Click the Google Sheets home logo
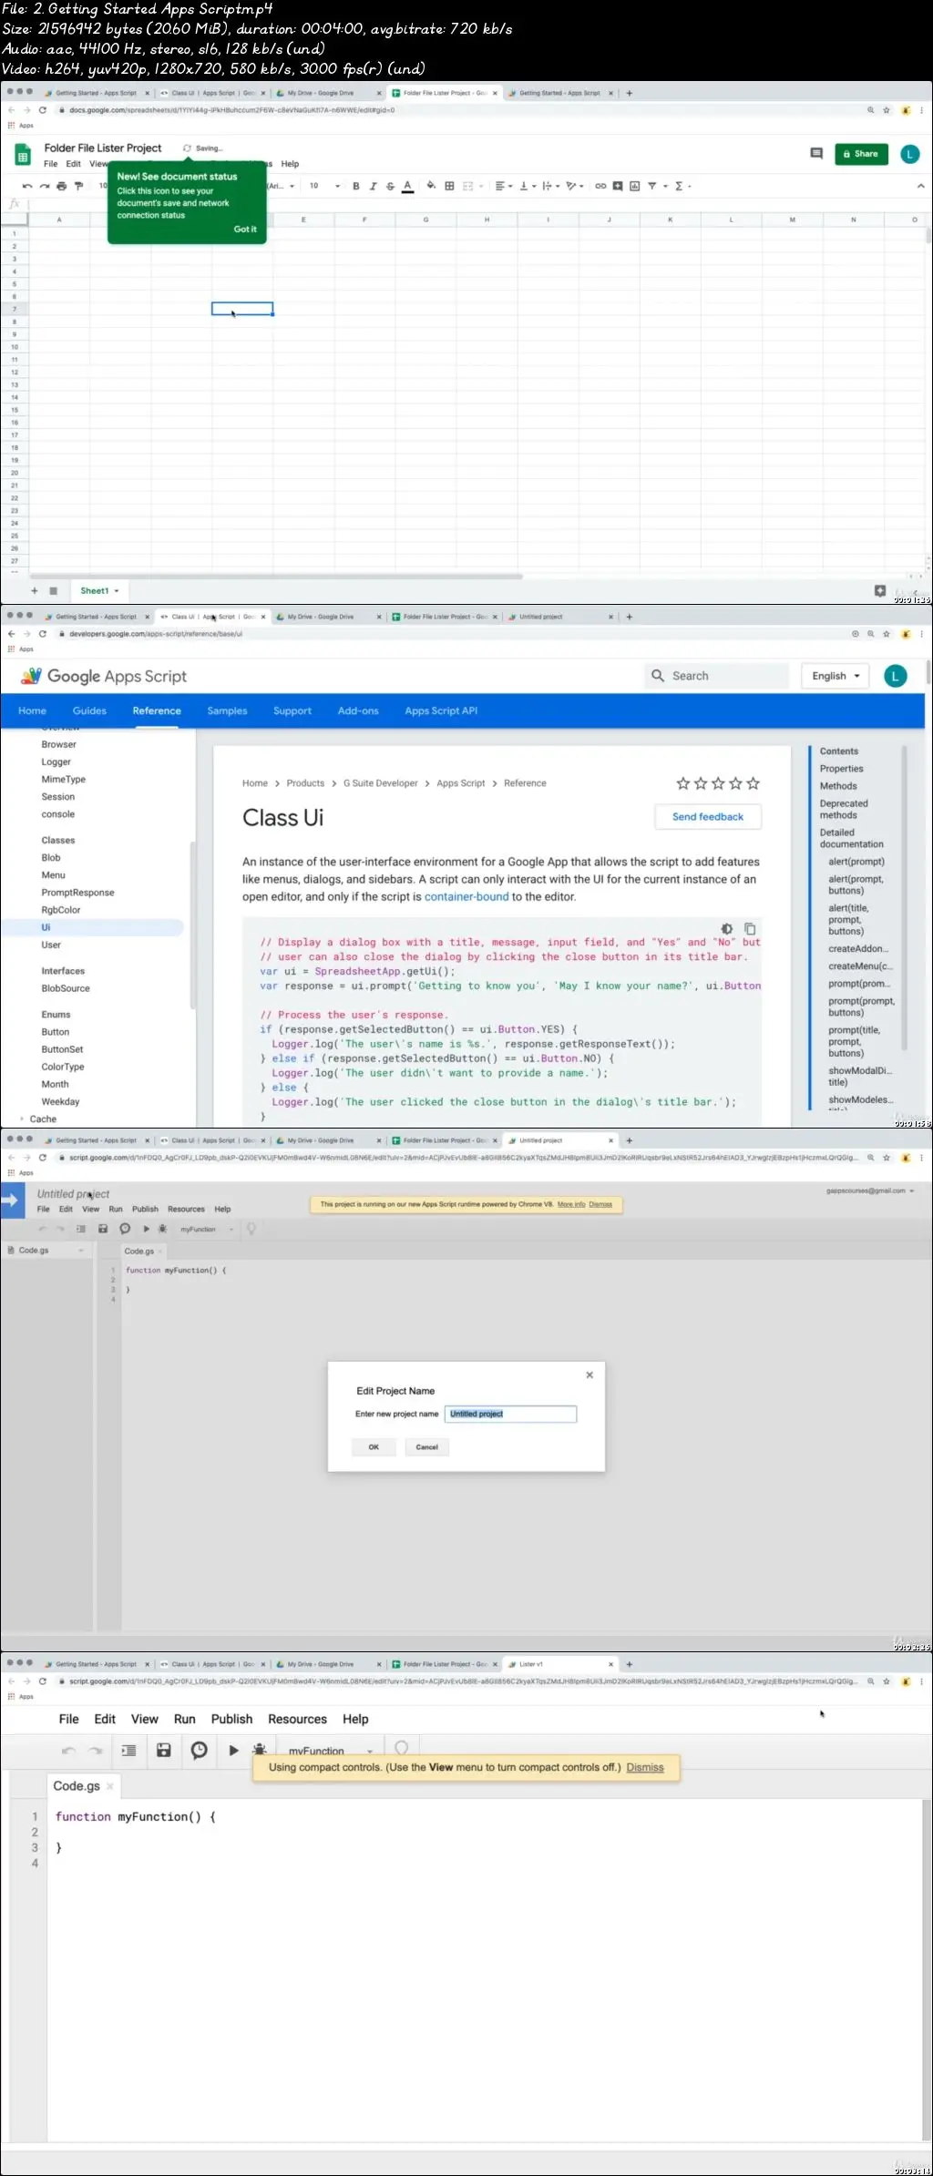Image resolution: width=933 pixels, height=2176 pixels. point(23,155)
